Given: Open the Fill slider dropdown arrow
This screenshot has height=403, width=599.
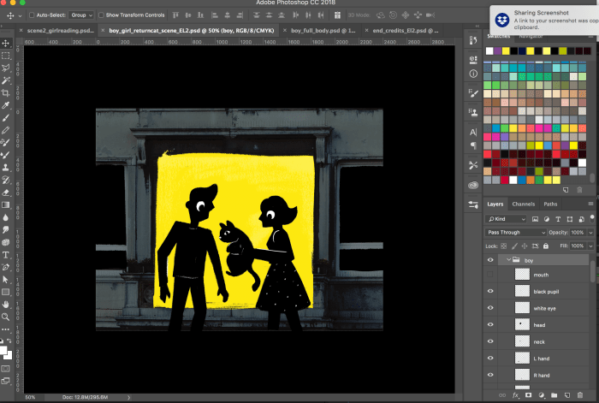Looking at the screenshot, I should click(590, 246).
